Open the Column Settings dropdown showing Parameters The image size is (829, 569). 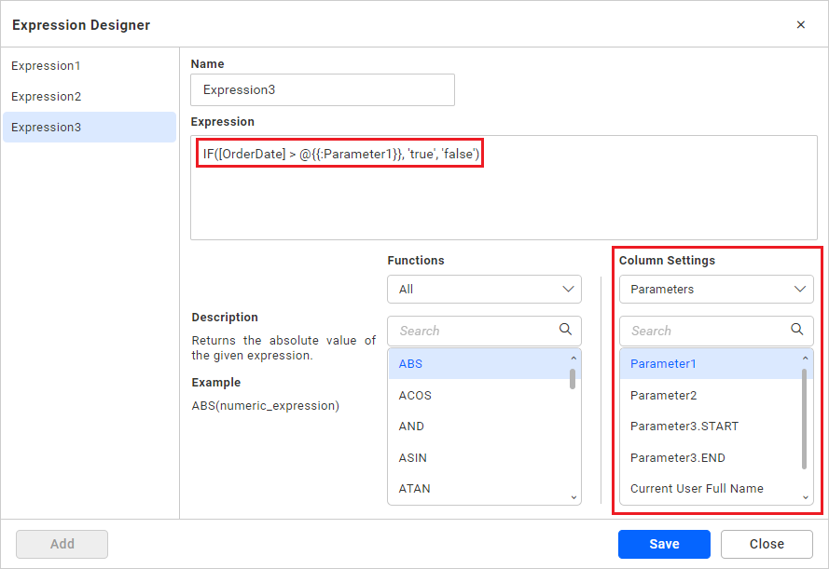[716, 289]
